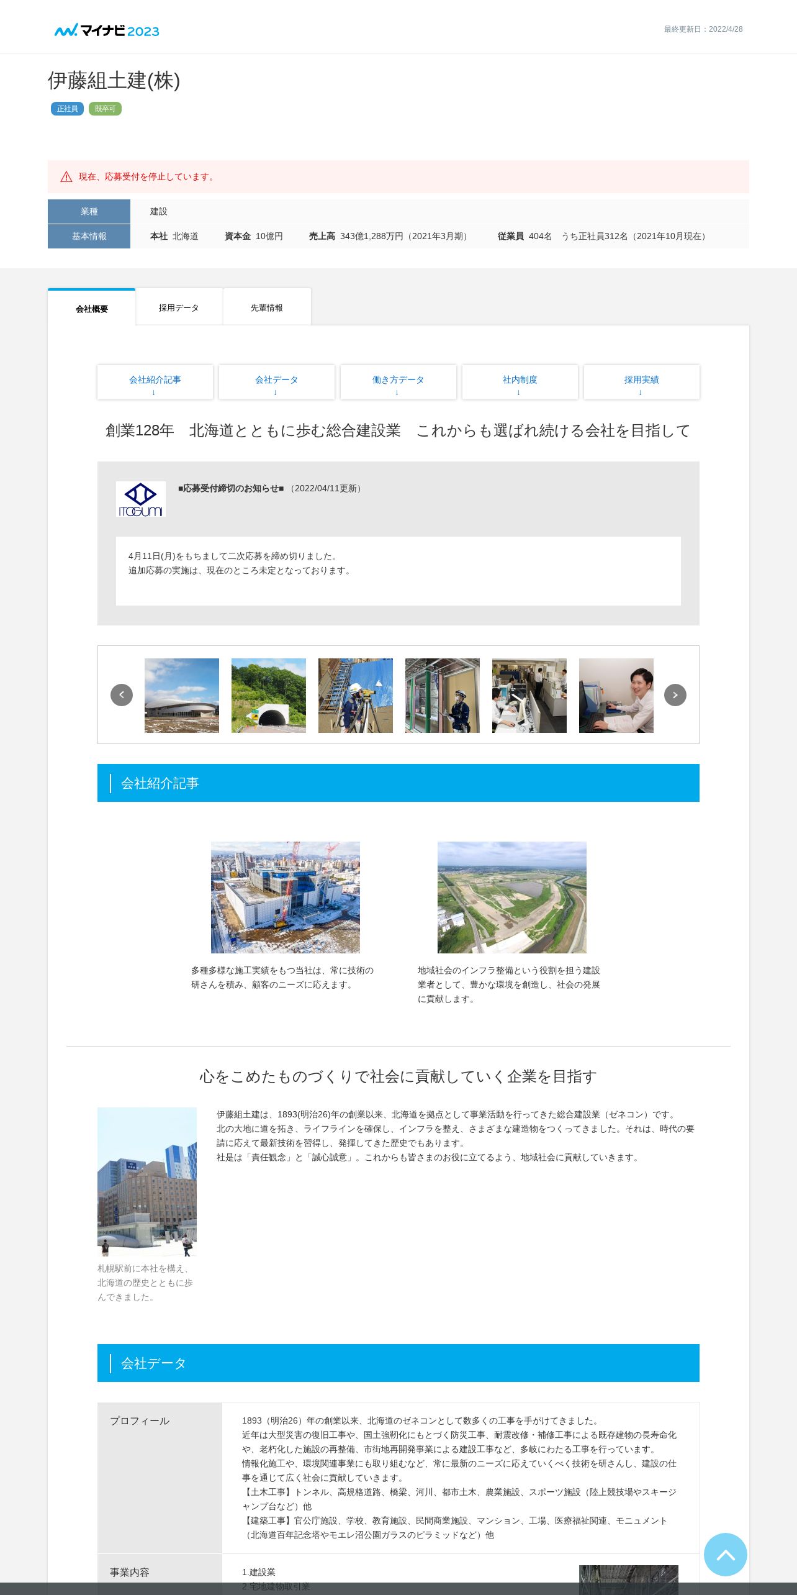Click the 基本情報 label cell
Image resolution: width=797 pixels, height=1595 pixels.
[89, 236]
